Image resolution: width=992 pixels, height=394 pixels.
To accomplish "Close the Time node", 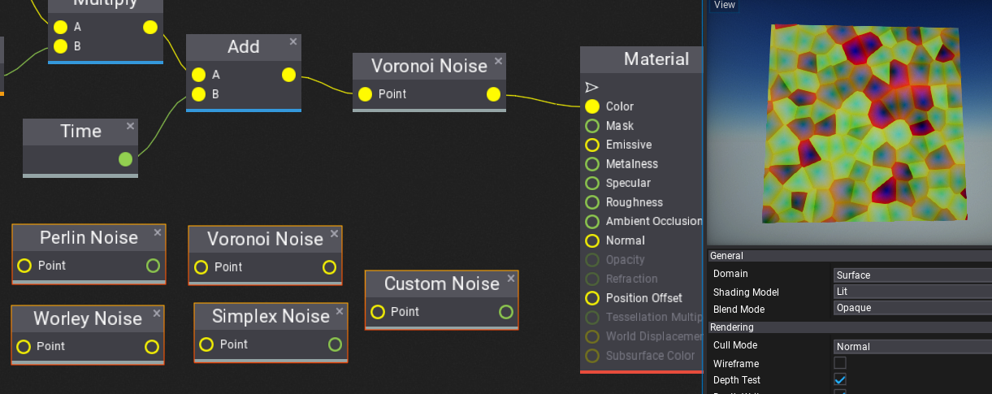I will 130,126.
